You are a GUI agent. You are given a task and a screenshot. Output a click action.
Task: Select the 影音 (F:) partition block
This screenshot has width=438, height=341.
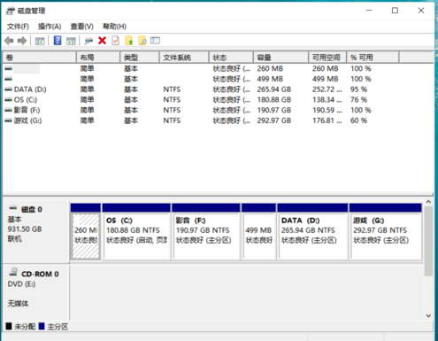coord(206,232)
